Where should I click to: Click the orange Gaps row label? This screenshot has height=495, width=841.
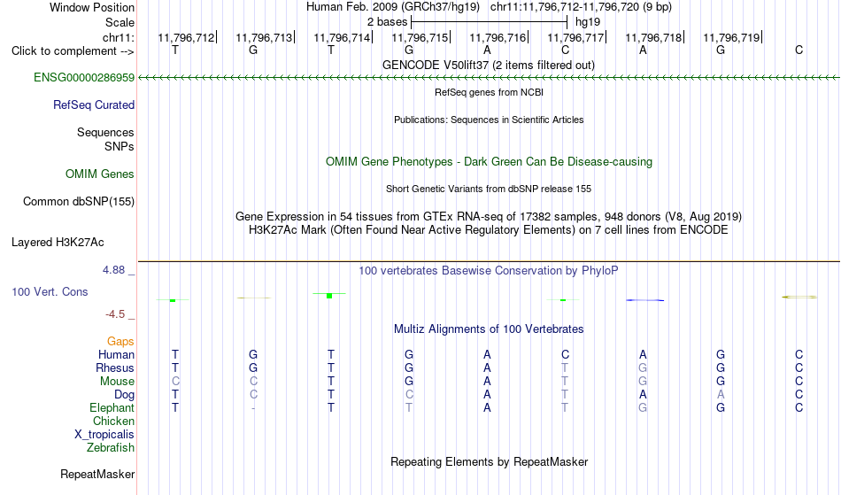[120, 342]
